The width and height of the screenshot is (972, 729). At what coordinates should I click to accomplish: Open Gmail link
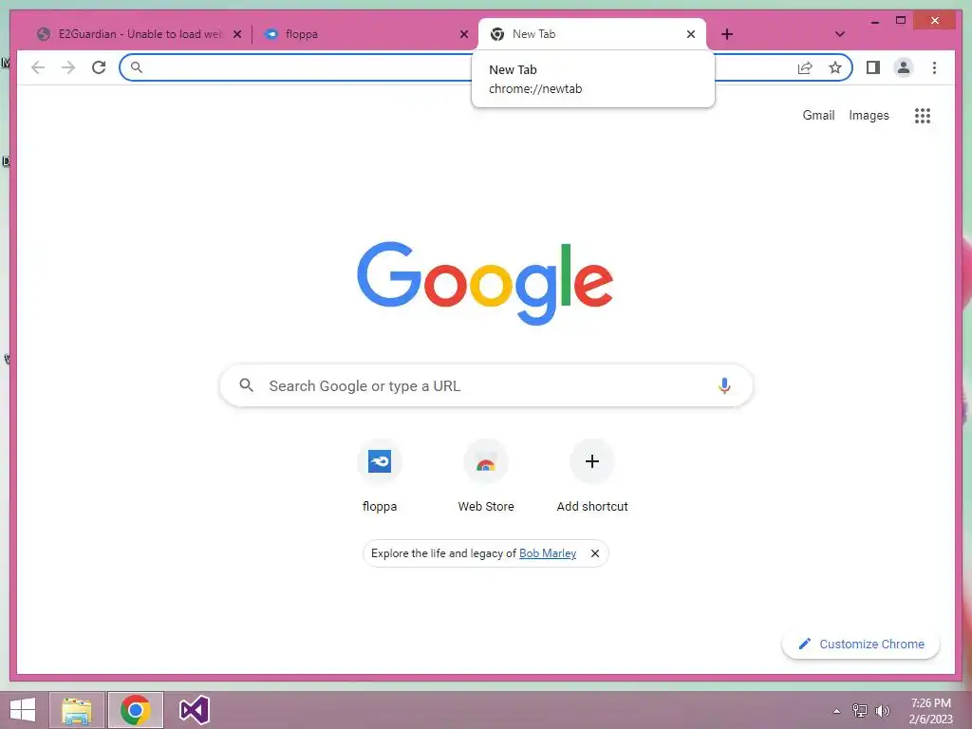[x=818, y=115]
